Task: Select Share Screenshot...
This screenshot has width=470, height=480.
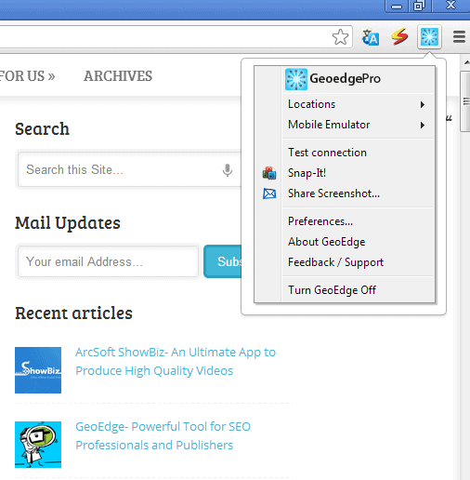Action: coord(358,193)
